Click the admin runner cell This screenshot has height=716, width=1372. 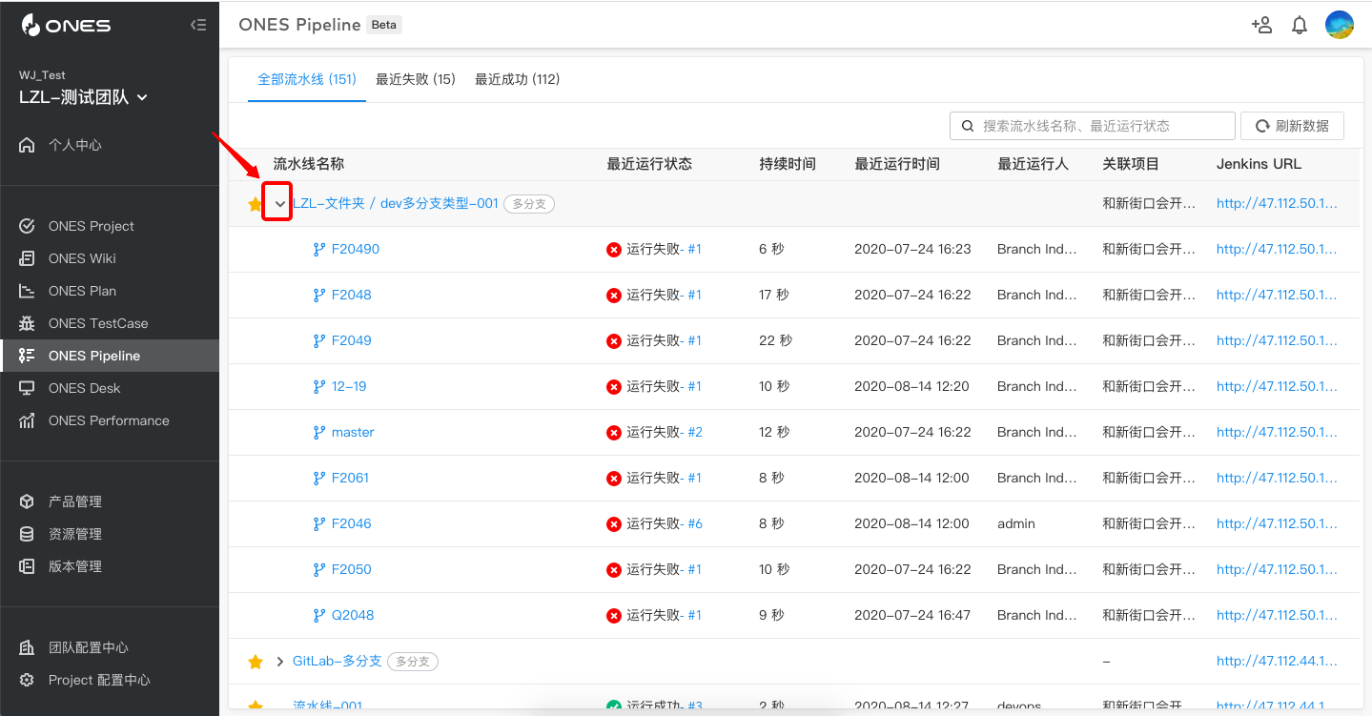tap(1016, 523)
